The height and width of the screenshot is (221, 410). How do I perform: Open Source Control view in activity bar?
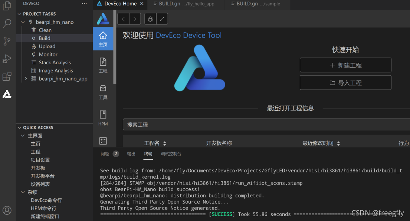pos(7,41)
